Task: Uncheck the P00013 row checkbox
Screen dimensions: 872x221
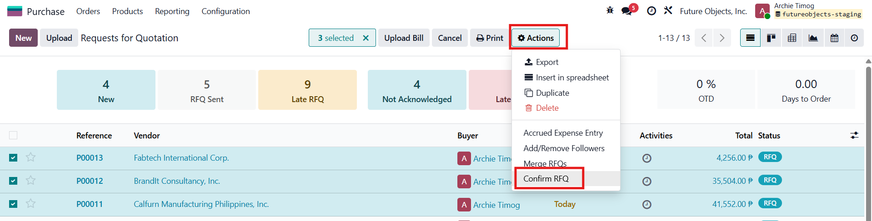Action: 13,157
